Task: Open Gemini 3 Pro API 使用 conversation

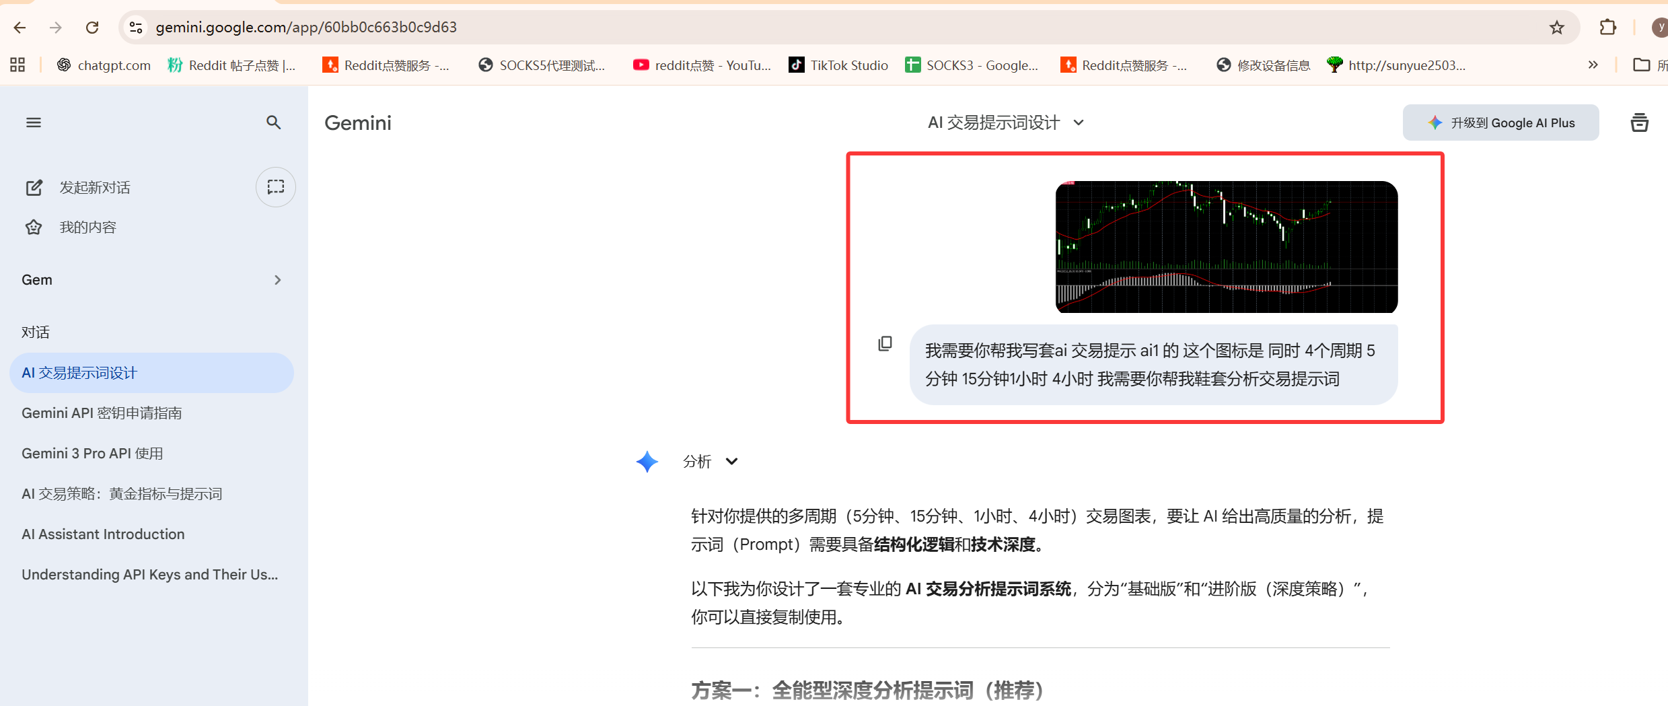Action: coord(151,454)
